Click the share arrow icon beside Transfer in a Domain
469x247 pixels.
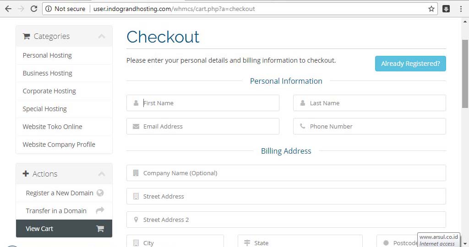[x=100, y=210]
